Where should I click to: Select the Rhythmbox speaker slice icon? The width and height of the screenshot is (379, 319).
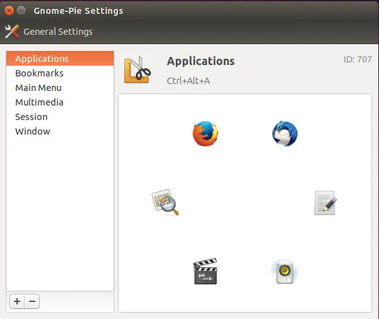pyautogui.click(x=284, y=272)
